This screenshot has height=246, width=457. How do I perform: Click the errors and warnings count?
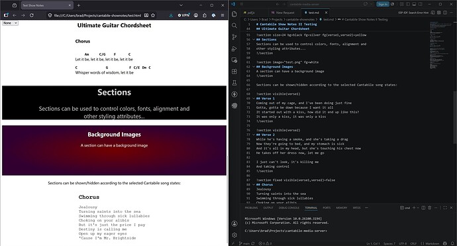point(265,243)
